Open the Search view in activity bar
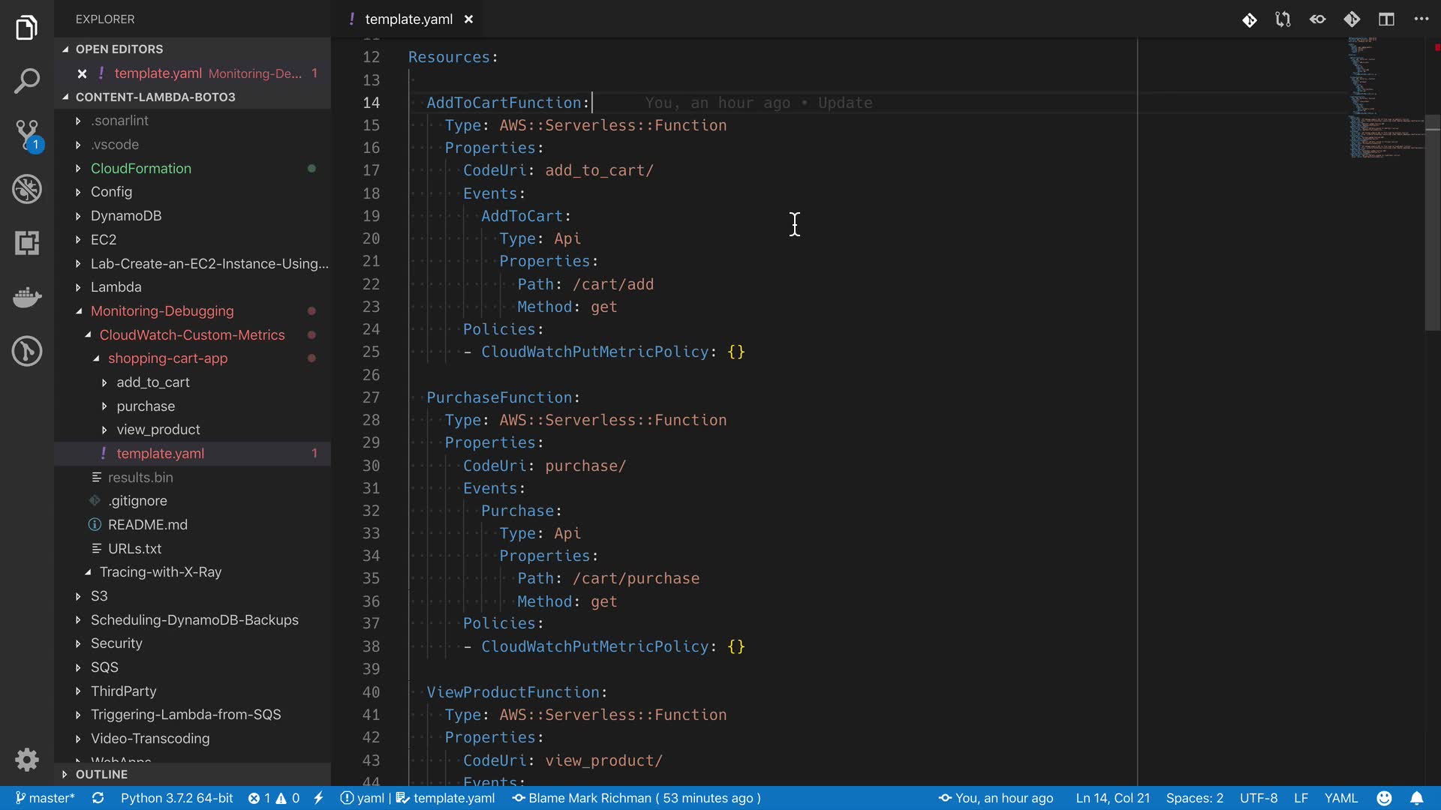 pyautogui.click(x=27, y=81)
